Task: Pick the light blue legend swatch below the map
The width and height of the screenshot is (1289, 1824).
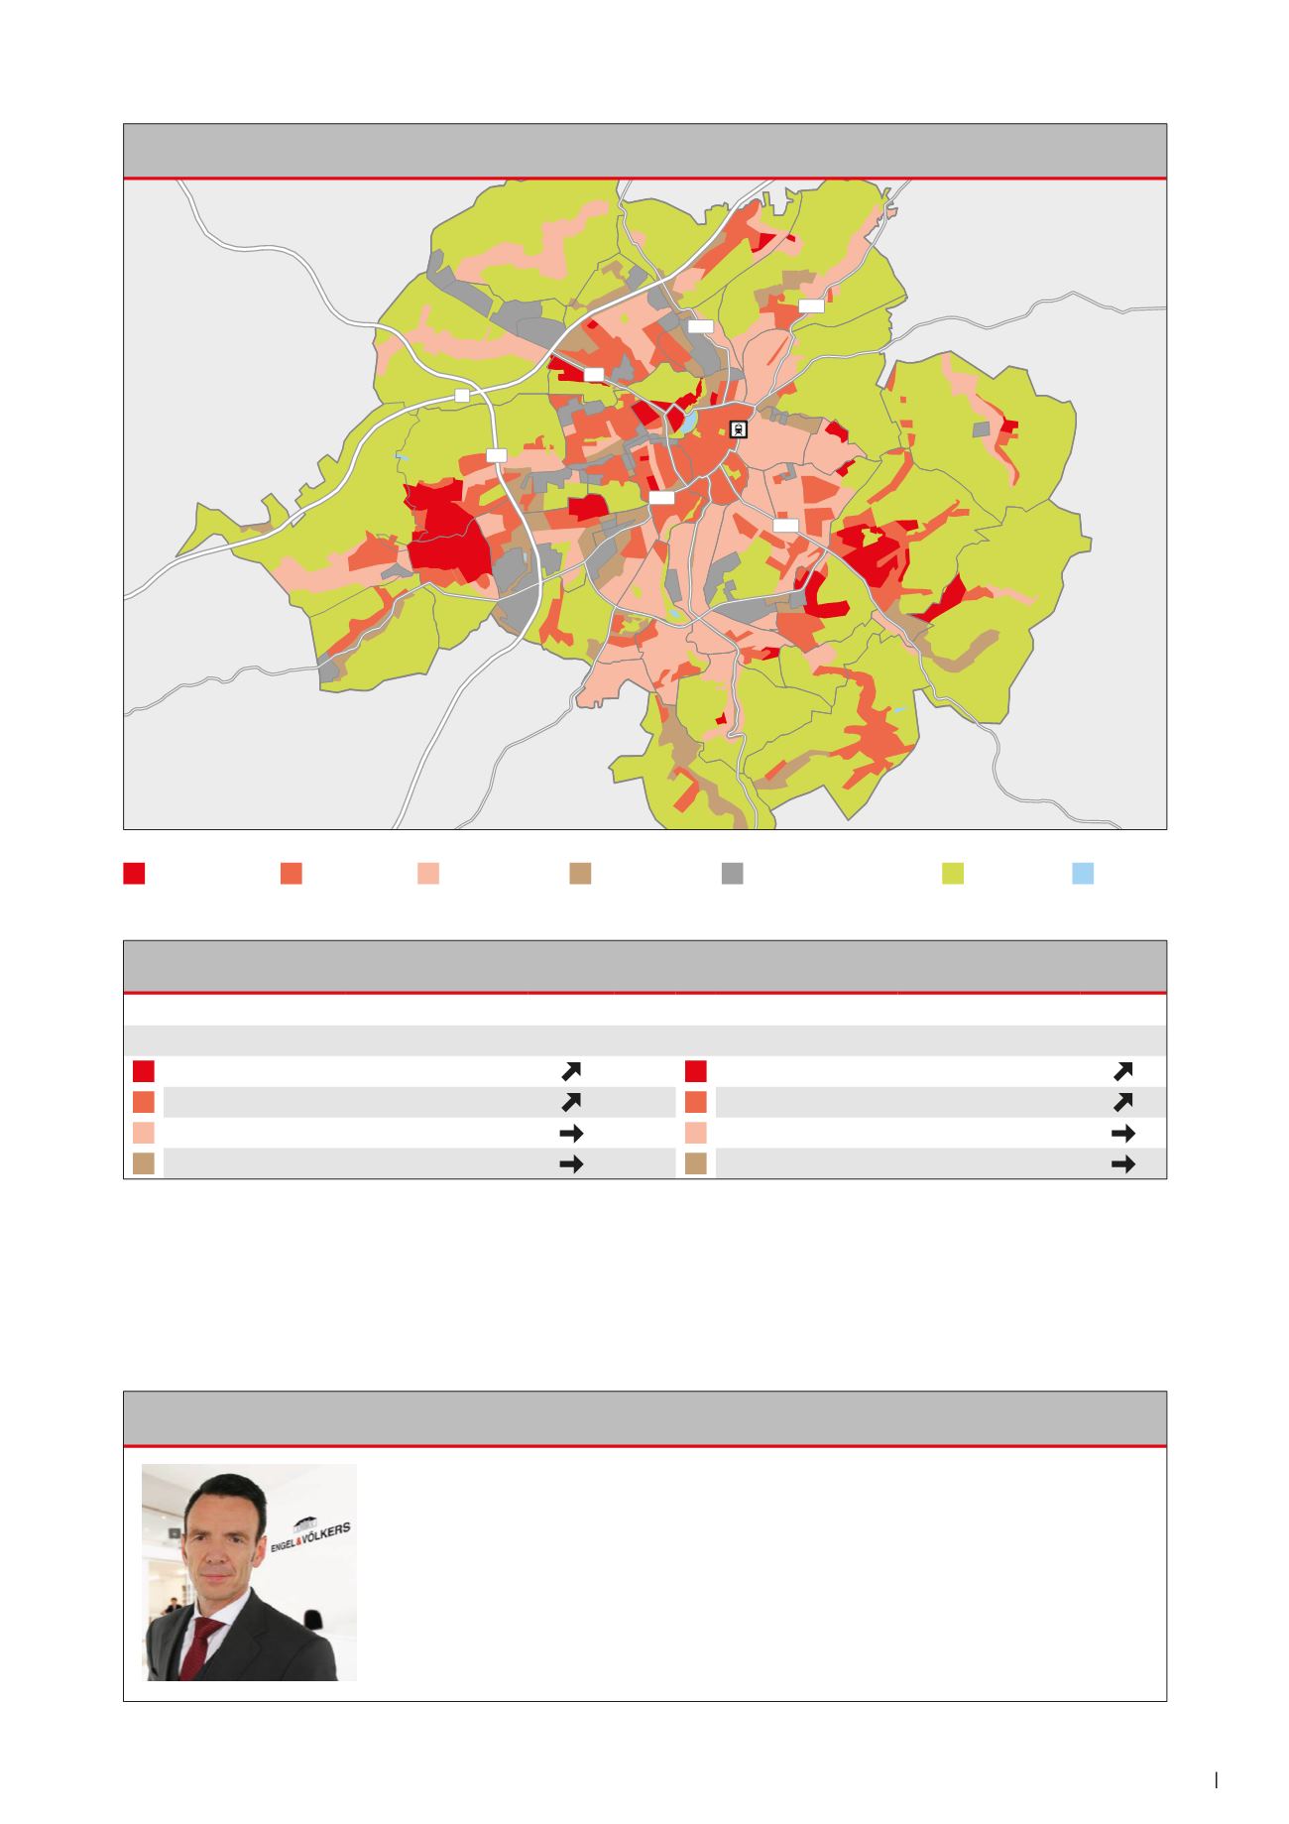Action: (1083, 873)
